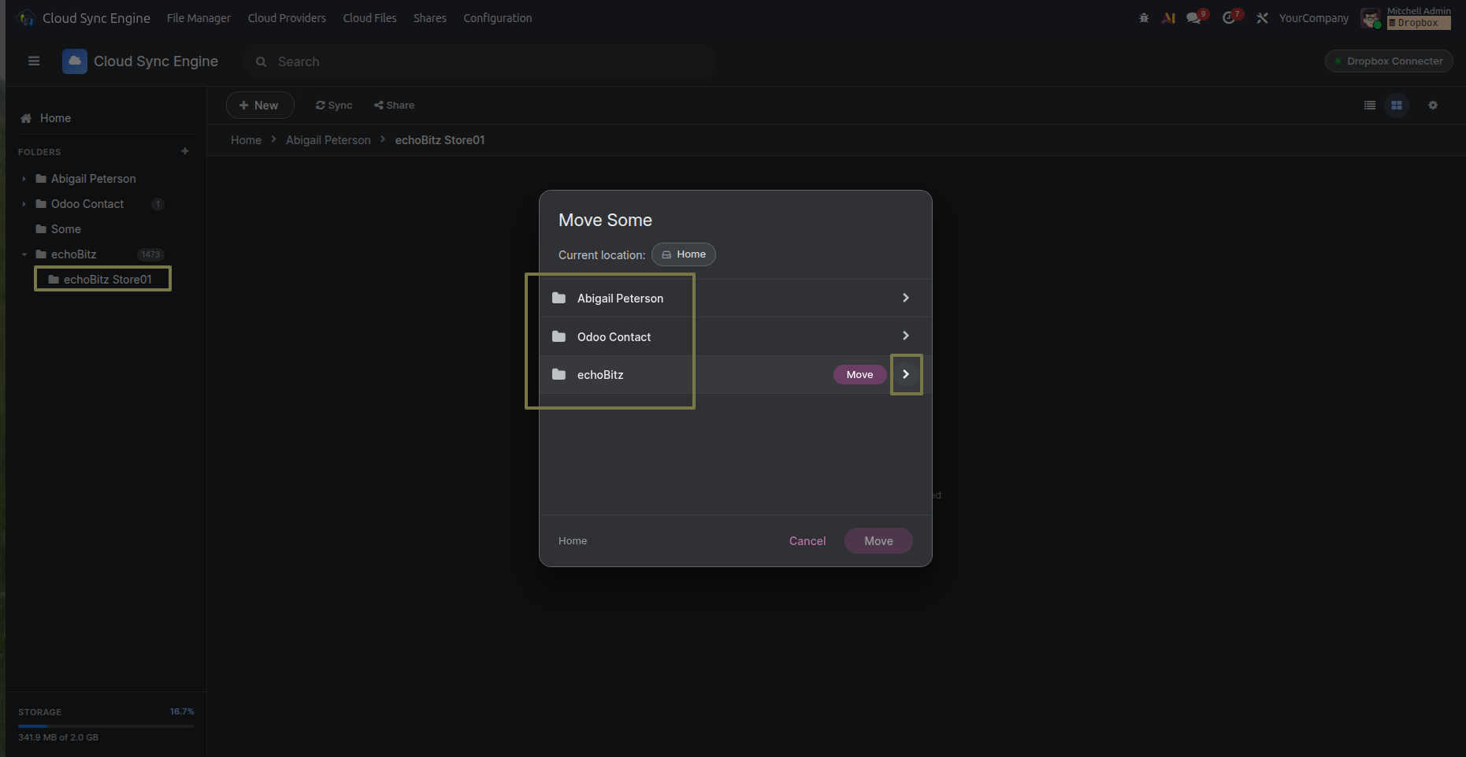Open the user avatar for Mitchell Admin
The height and width of the screenshot is (757, 1466).
[x=1371, y=18]
